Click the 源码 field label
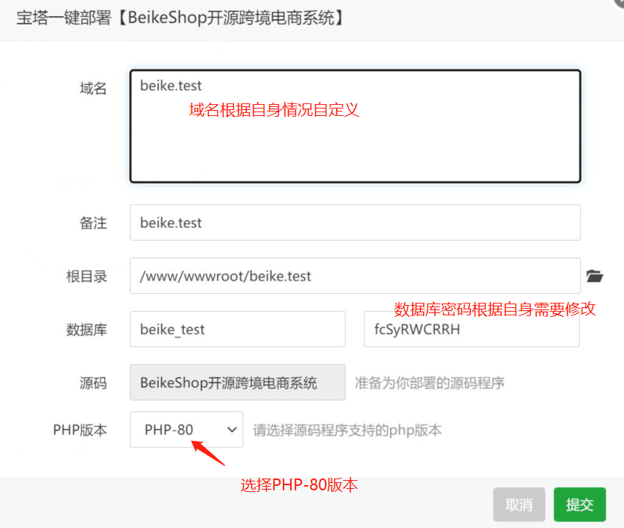 (93, 383)
